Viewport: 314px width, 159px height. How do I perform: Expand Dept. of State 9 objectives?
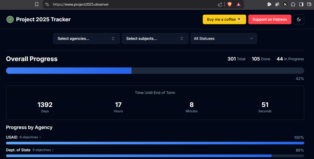(43, 150)
